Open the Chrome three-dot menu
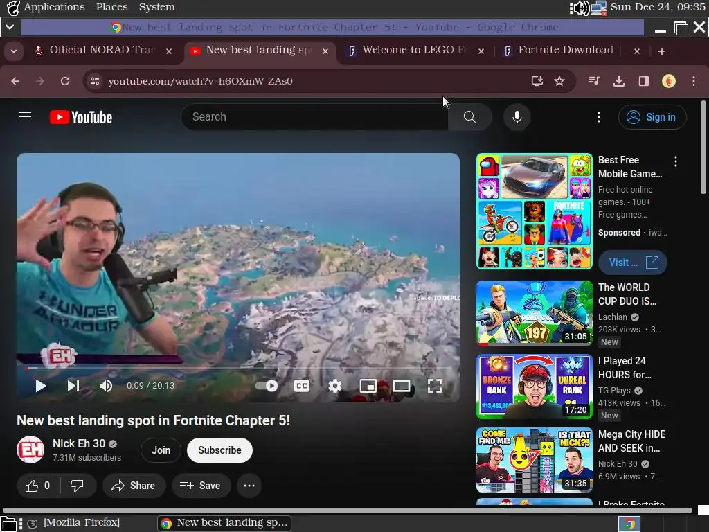This screenshot has height=532, width=709. point(694,81)
